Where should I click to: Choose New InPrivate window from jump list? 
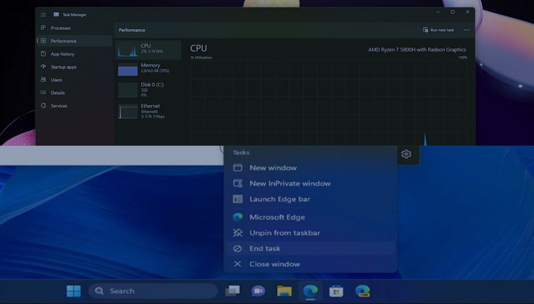(x=290, y=184)
